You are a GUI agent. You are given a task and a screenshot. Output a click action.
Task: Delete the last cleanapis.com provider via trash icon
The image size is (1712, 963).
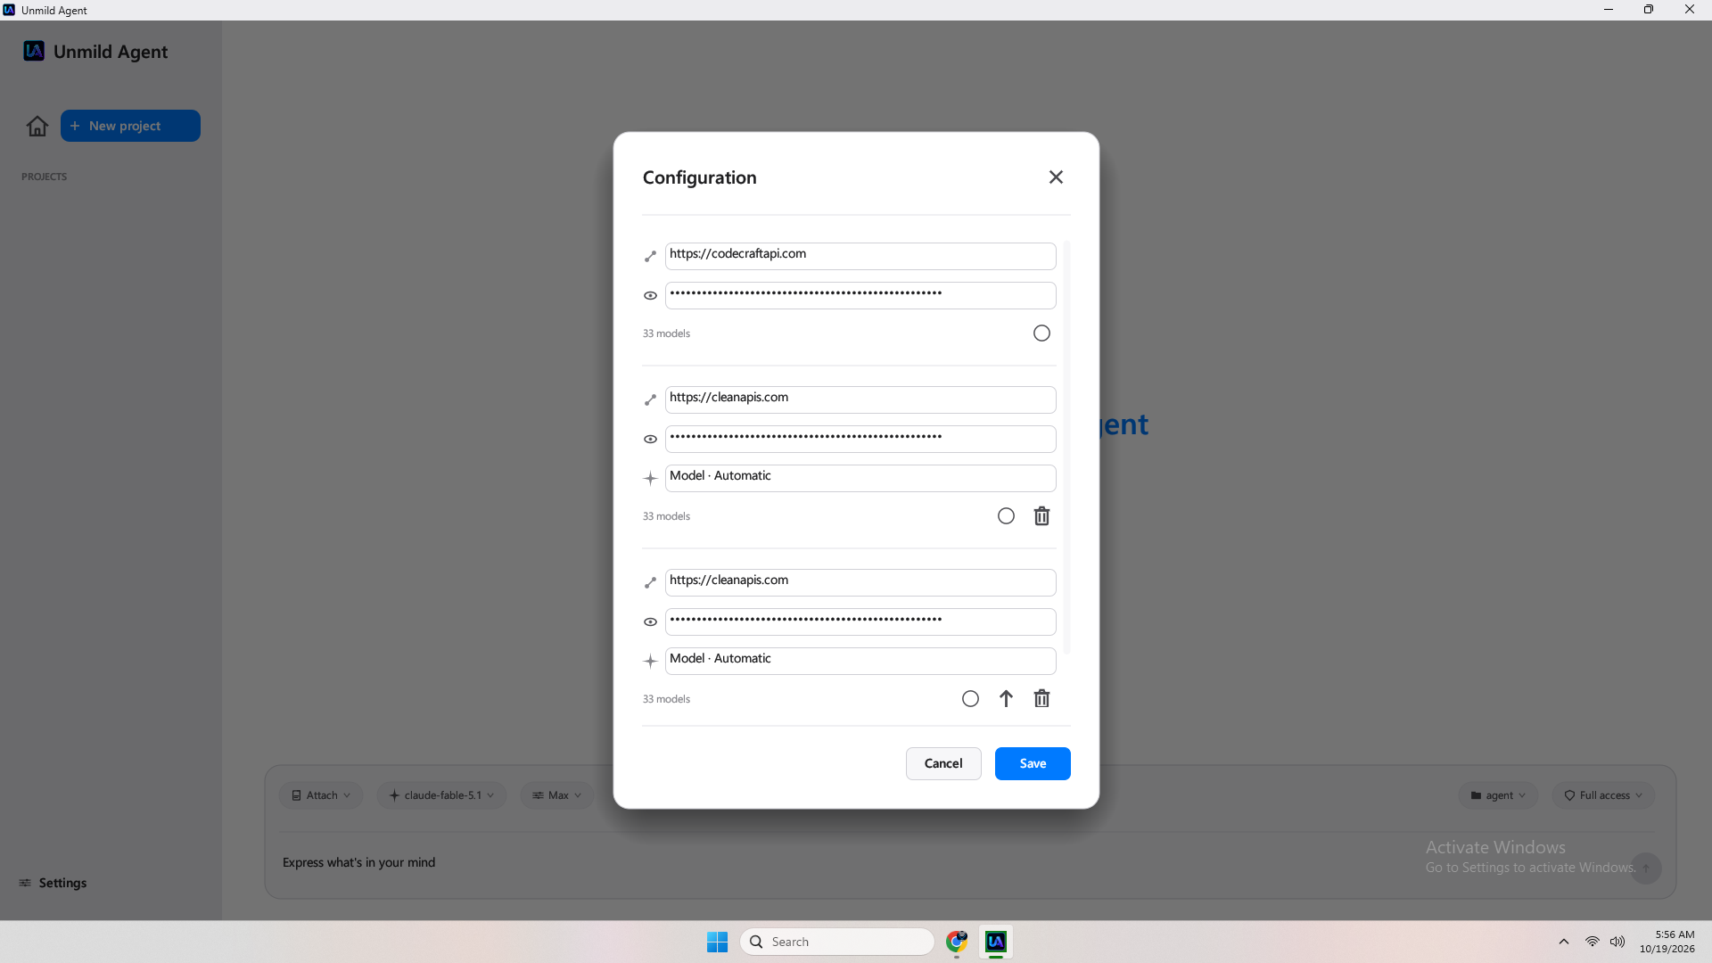tap(1041, 699)
